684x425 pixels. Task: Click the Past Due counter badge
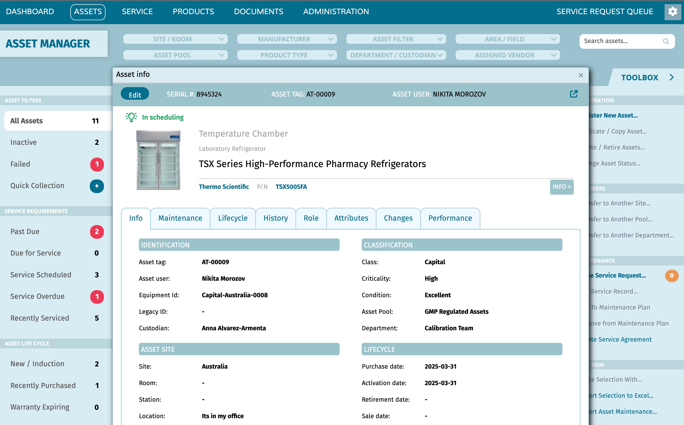97,232
